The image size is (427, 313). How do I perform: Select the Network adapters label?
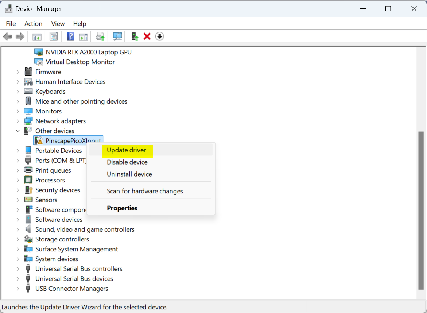point(61,121)
